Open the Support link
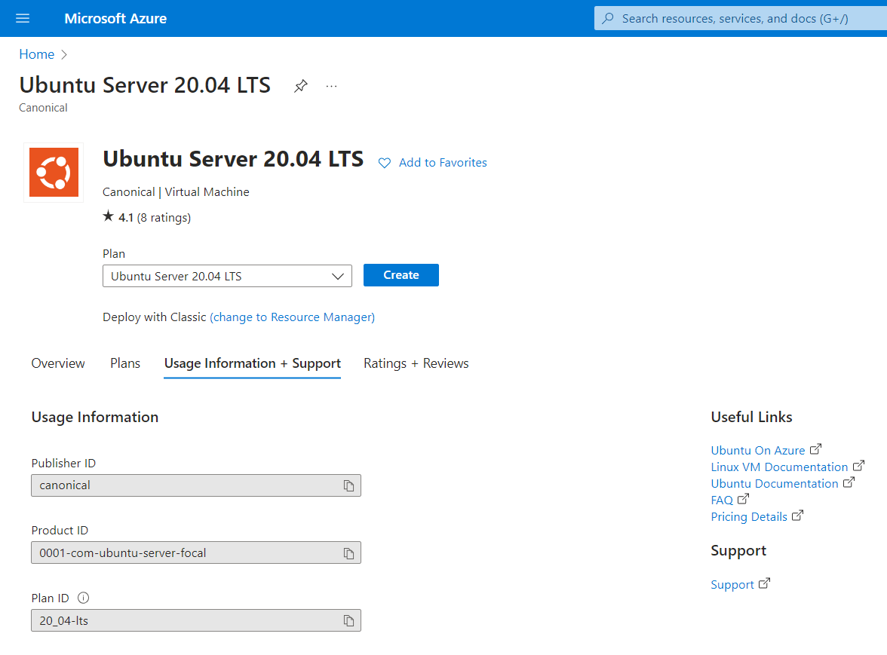The width and height of the screenshot is (887, 655). click(x=732, y=584)
